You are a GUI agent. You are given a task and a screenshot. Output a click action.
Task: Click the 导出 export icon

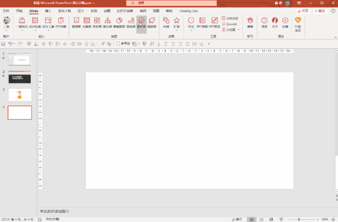[191, 21]
